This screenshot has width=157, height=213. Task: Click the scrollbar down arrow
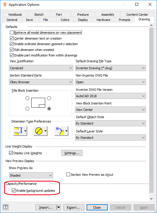[x=151, y=199]
